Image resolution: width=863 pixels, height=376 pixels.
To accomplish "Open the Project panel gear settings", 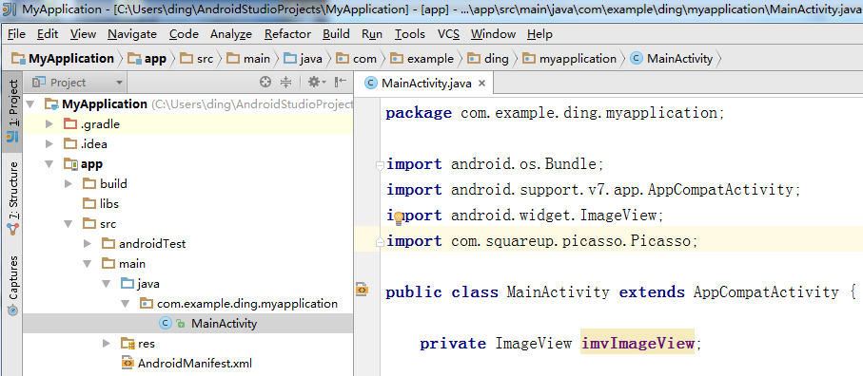I will point(317,83).
